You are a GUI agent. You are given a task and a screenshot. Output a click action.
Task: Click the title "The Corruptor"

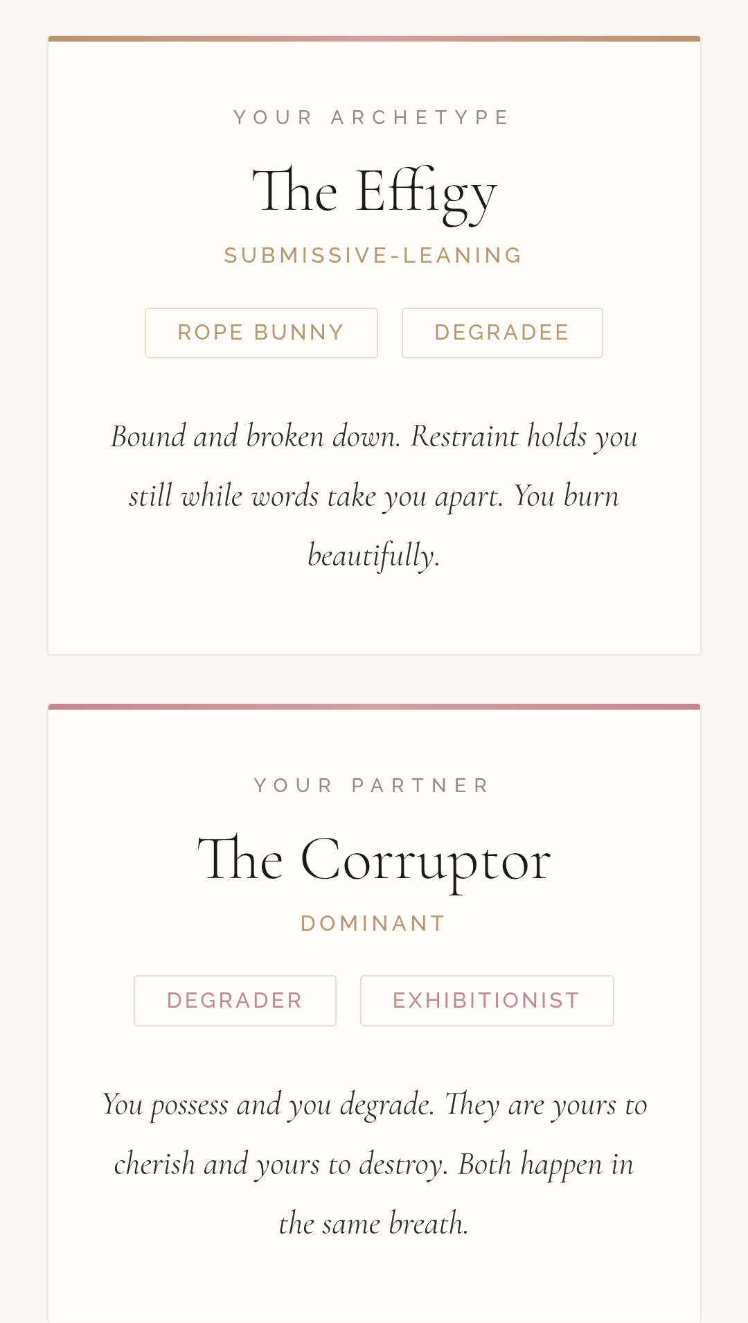pos(374,860)
